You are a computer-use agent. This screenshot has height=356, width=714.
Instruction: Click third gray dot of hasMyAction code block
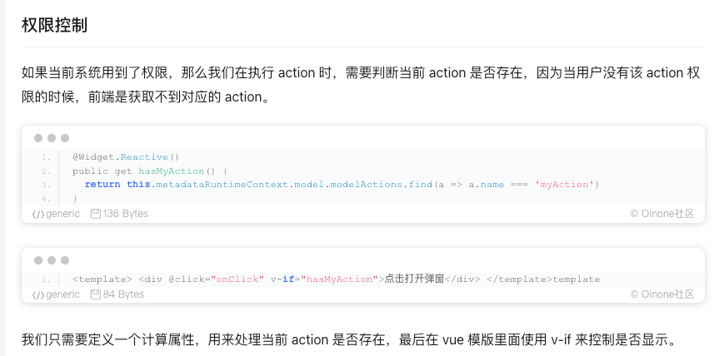pos(65,138)
